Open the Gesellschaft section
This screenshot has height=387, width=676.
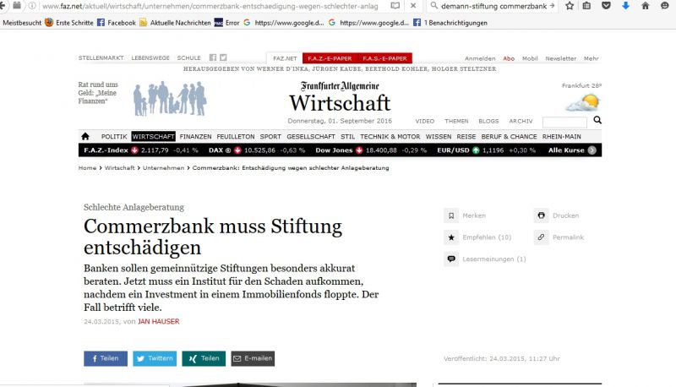click(x=311, y=137)
